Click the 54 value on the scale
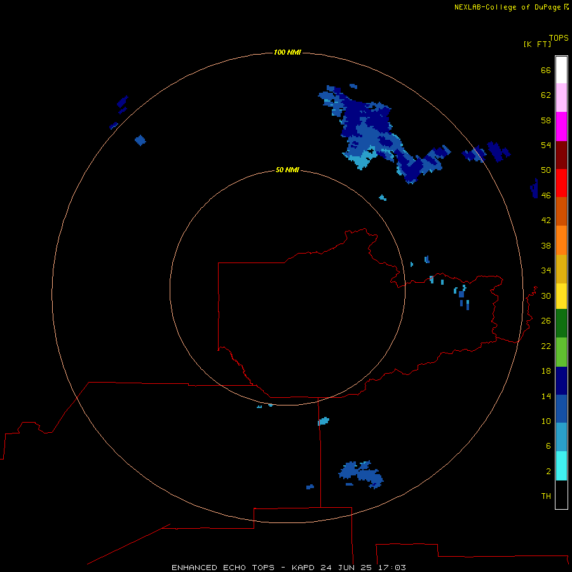The width and height of the screenshot is (572, 572). point(546,145)
